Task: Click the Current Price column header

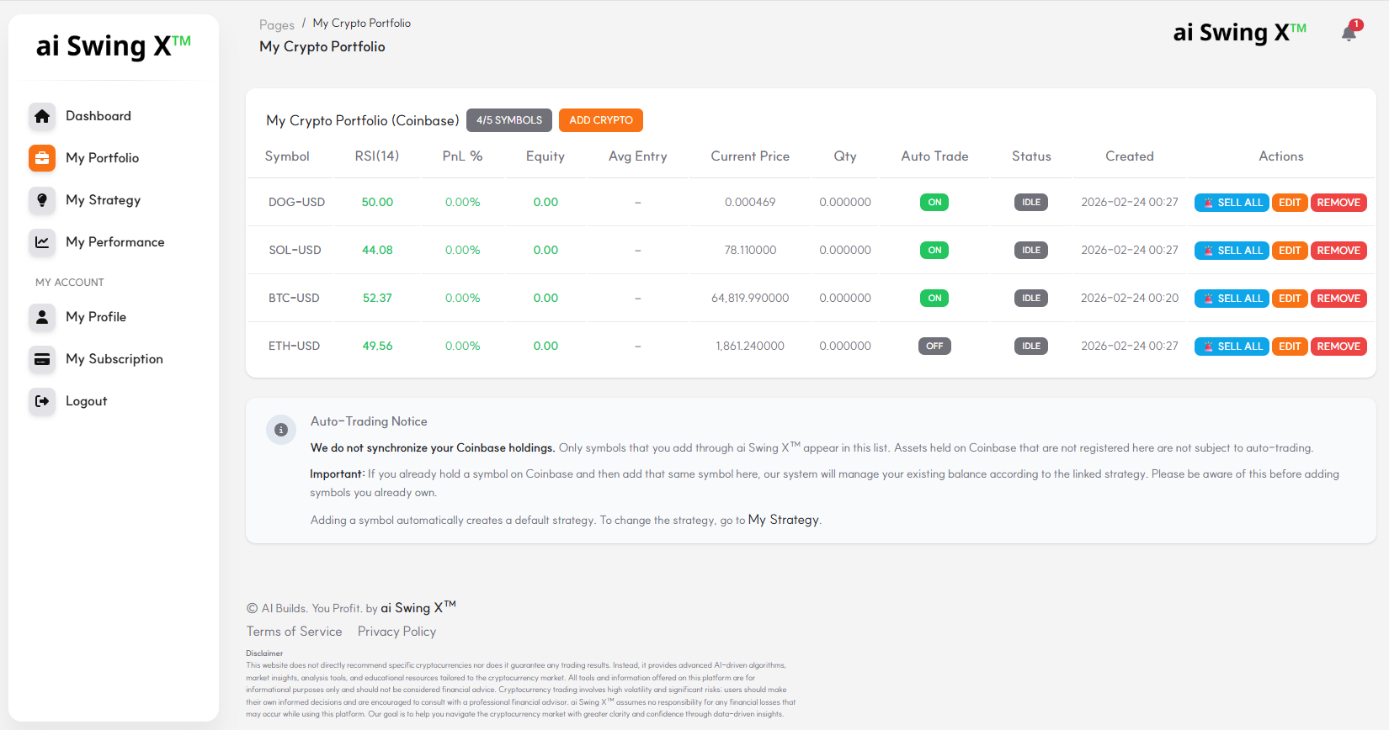Action: 750,156
